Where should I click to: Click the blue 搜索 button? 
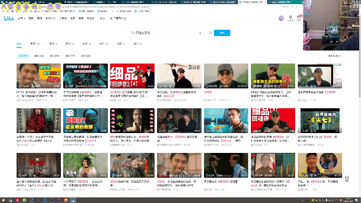[222, 33]
